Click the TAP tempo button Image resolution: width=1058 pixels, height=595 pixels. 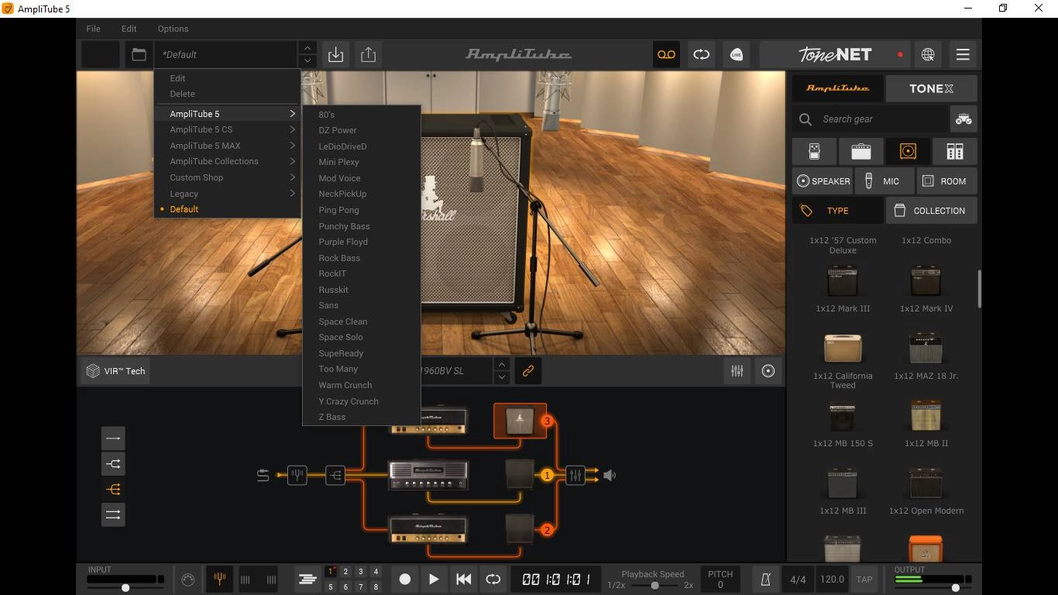(x=864, y=579)
